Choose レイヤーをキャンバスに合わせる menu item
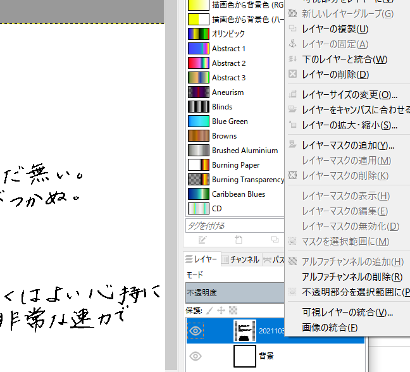The width and height of the screenshot is (410, 372). [x=356, y=110]
